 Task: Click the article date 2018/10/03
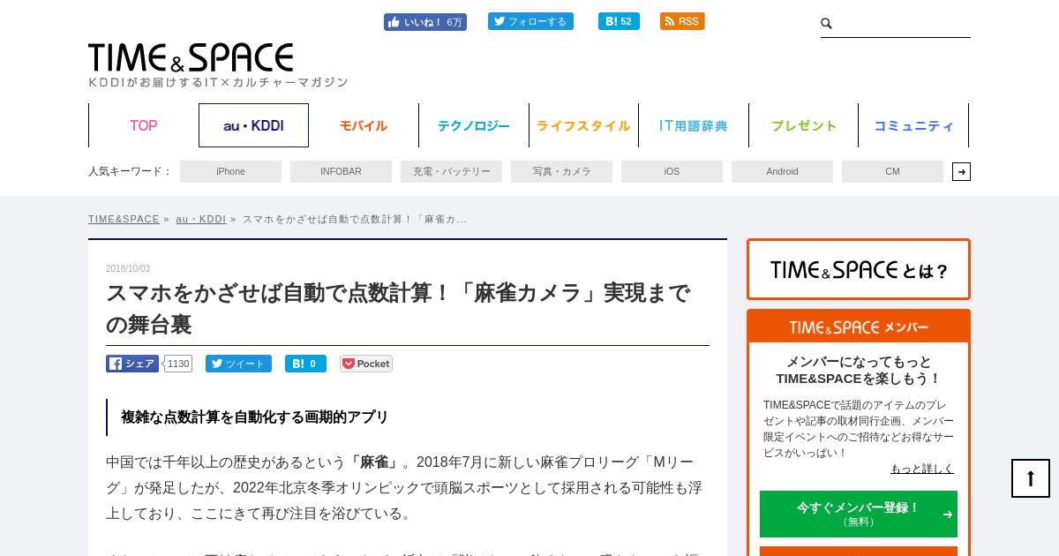coord(128,268)
